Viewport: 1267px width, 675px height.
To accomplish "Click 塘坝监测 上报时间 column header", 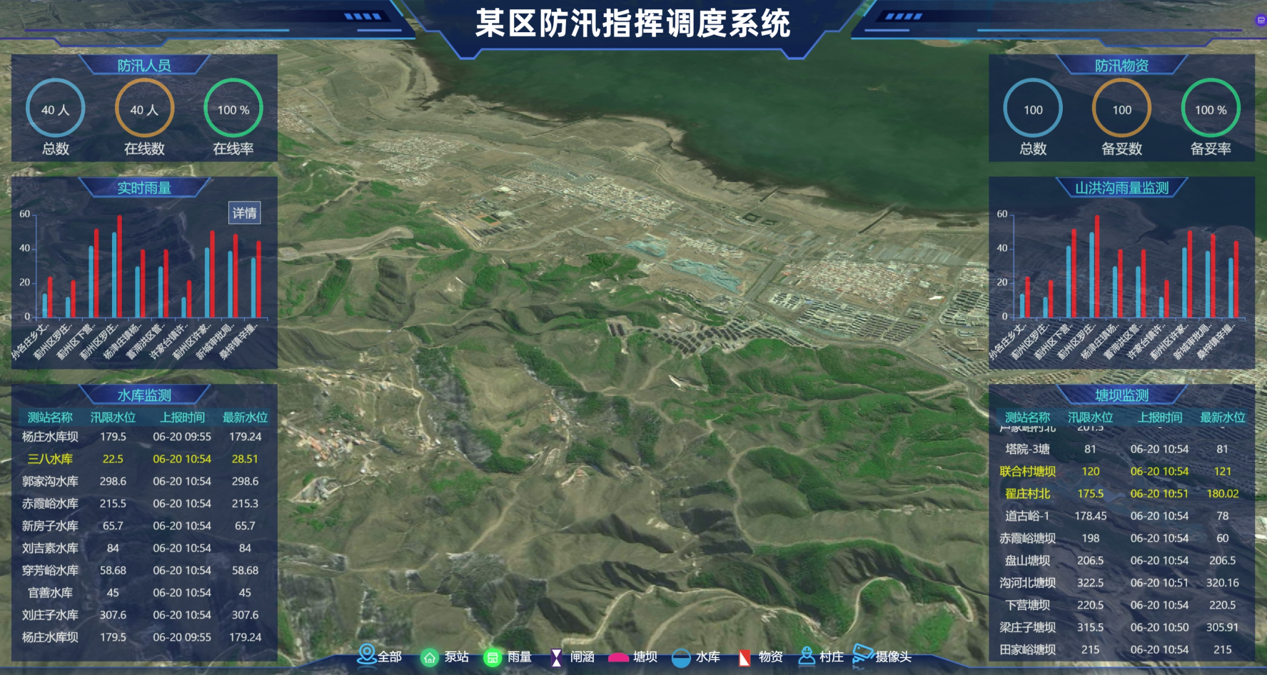I will point(1160,417).
